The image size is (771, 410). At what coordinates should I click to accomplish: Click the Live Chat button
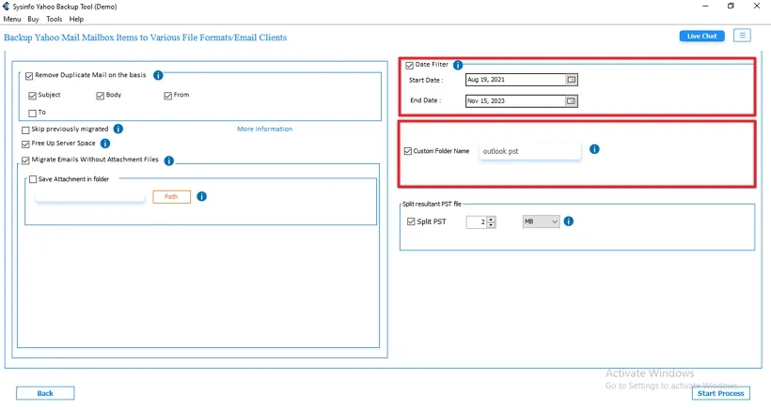click(701, 36)
